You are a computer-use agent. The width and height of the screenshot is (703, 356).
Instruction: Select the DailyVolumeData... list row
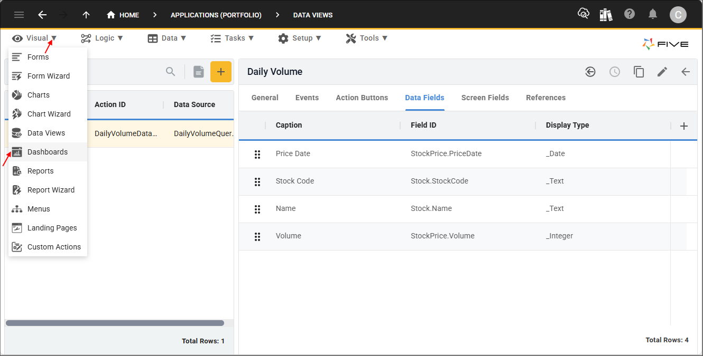[x=119, y=133]
